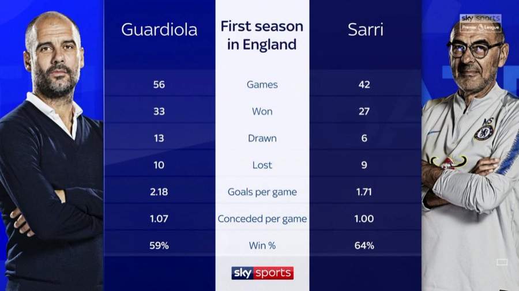Click Sarri's portrait photo
Screen dimensions: 519x291
tap(471, 156)
